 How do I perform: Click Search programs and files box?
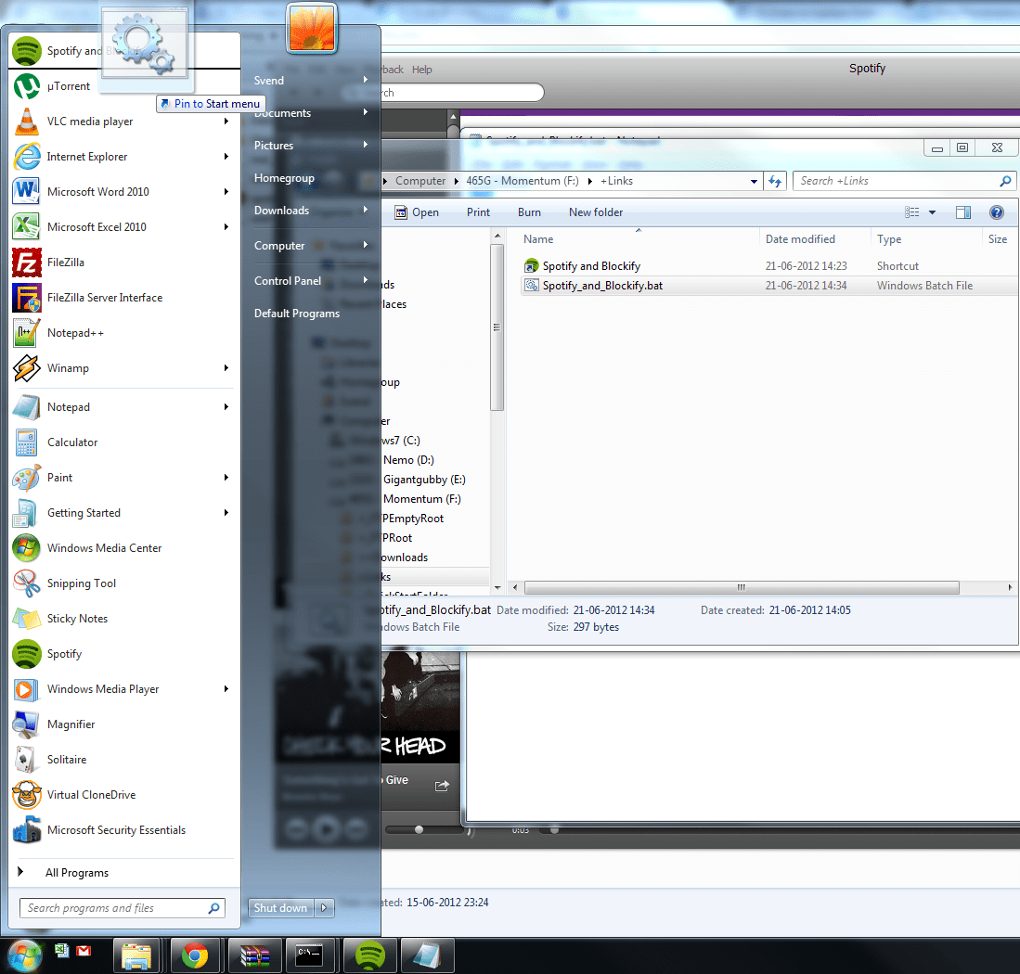tap(123, 908)
